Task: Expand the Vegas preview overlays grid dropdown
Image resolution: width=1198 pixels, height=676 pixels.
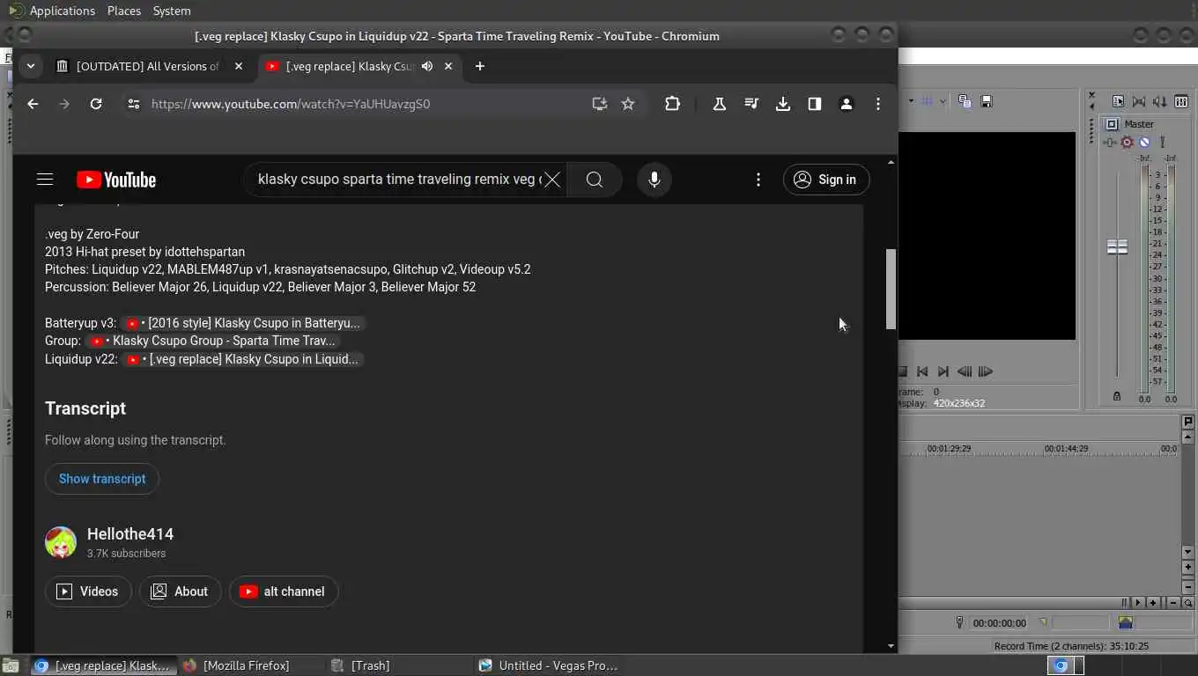Action: [x=943, y=101]
